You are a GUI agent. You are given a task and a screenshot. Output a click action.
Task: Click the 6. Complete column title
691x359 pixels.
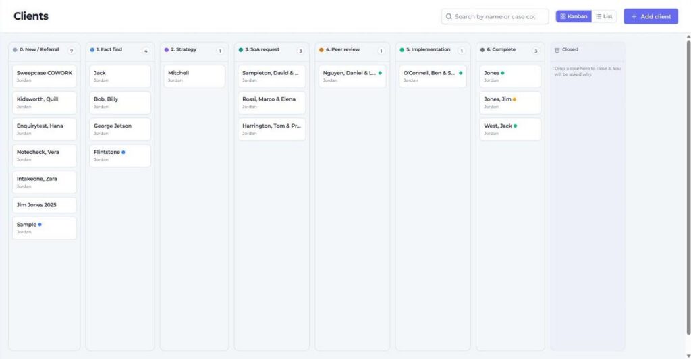coord(501,50)
